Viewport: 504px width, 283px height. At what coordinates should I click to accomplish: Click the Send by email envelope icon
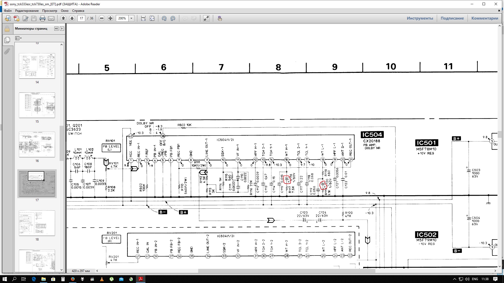pyautogui.click(x=51, y=18)
